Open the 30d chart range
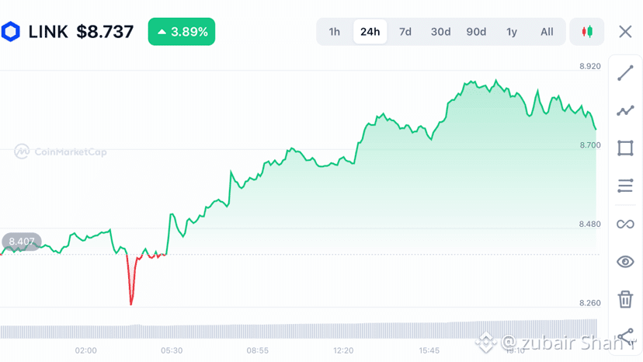643x362 pixels. click(440, 32)
